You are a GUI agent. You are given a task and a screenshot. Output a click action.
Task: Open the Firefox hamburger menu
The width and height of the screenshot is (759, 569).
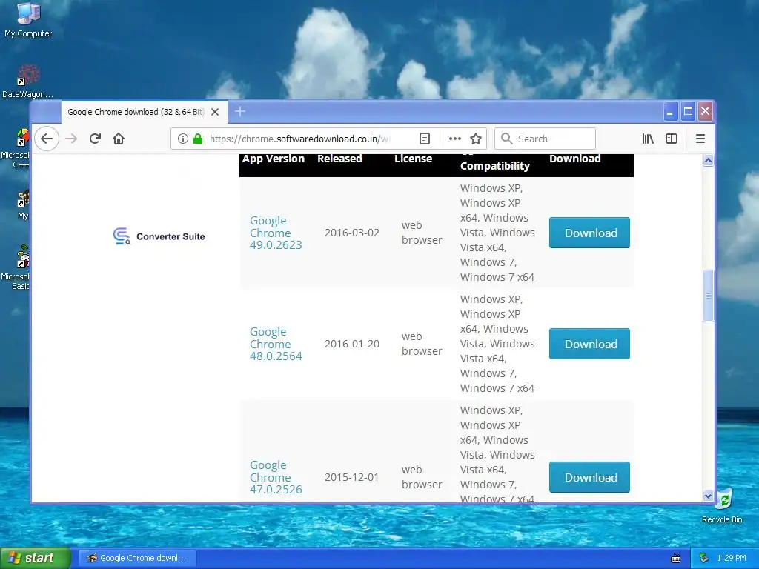tap(700, 139)
